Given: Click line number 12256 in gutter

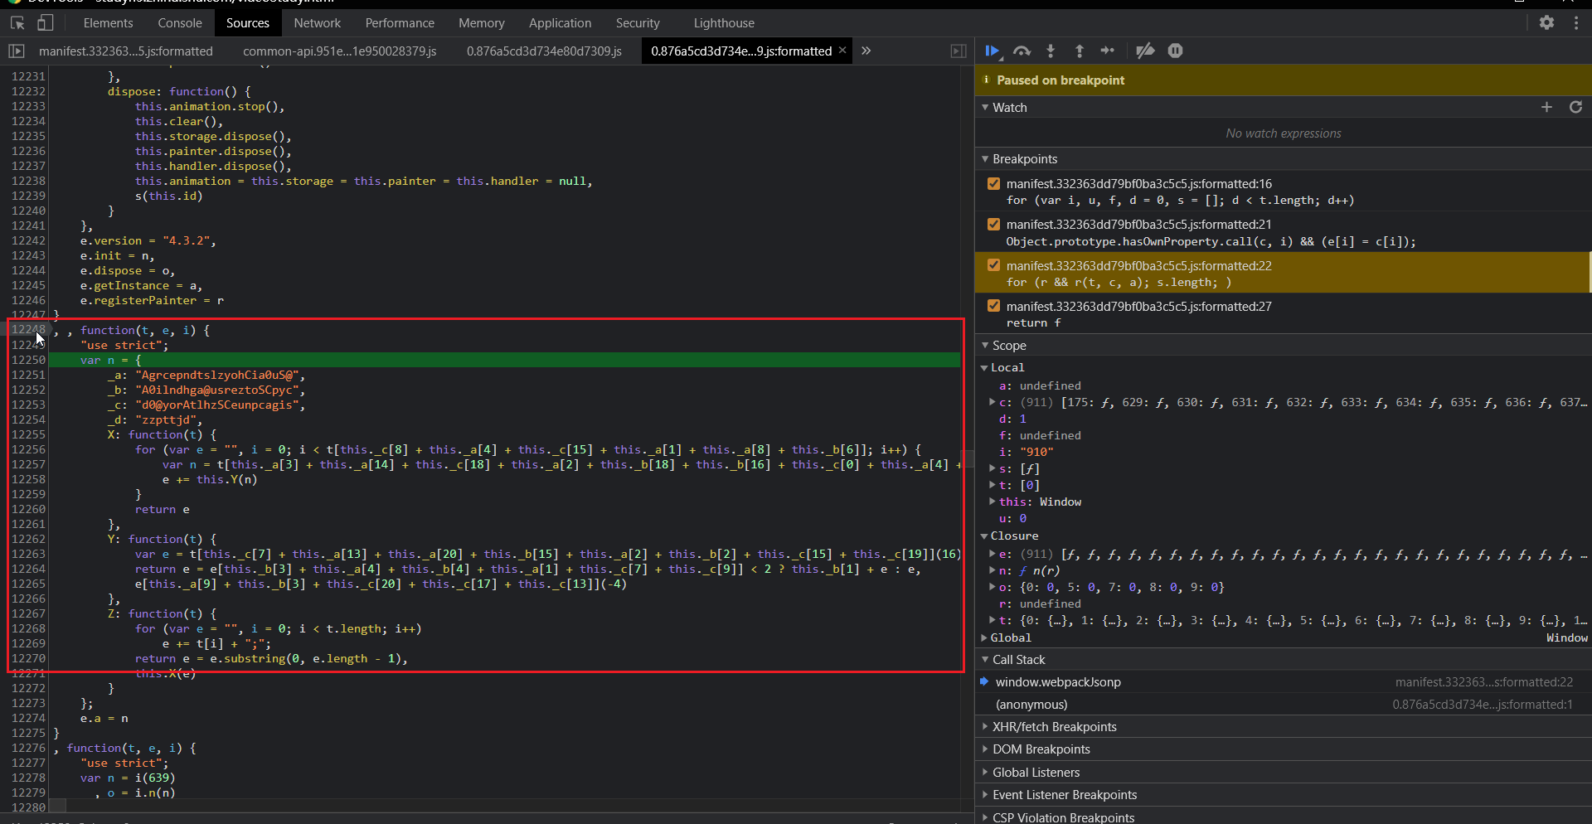Looking at the screenshot, I should click(28, 450).
